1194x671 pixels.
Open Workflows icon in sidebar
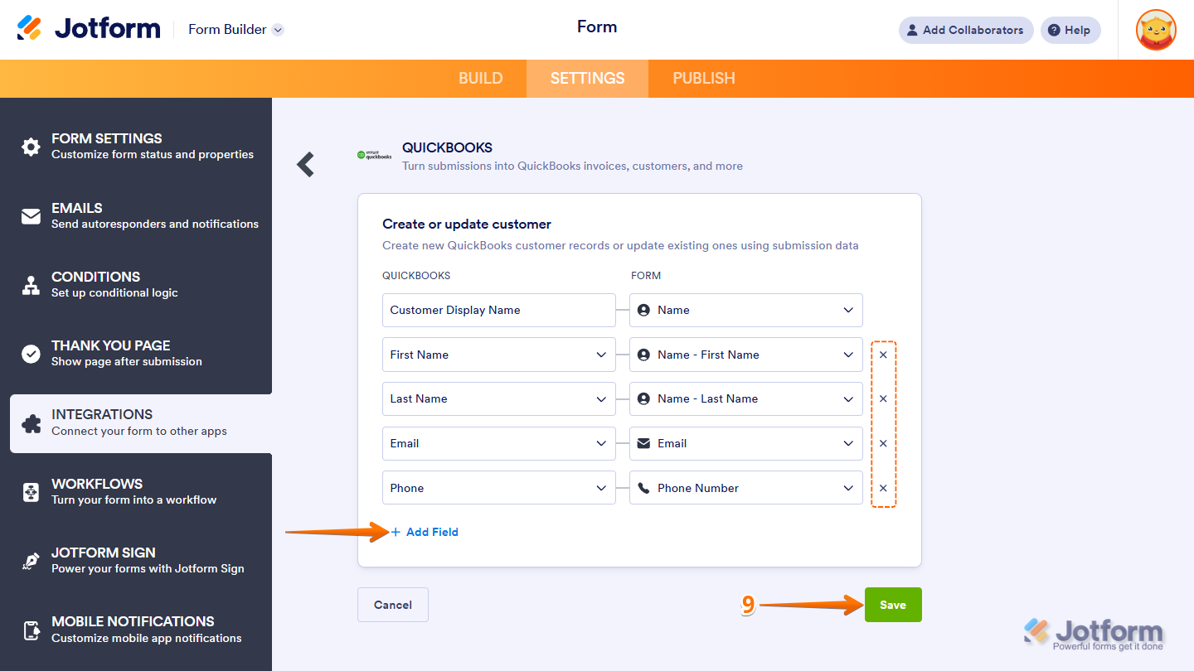(31, 492)
